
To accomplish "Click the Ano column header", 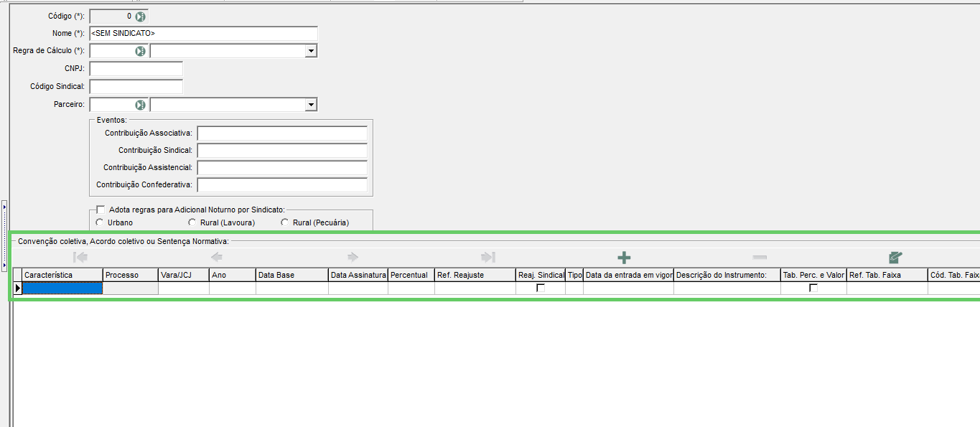I will click(x=233, y=275).
